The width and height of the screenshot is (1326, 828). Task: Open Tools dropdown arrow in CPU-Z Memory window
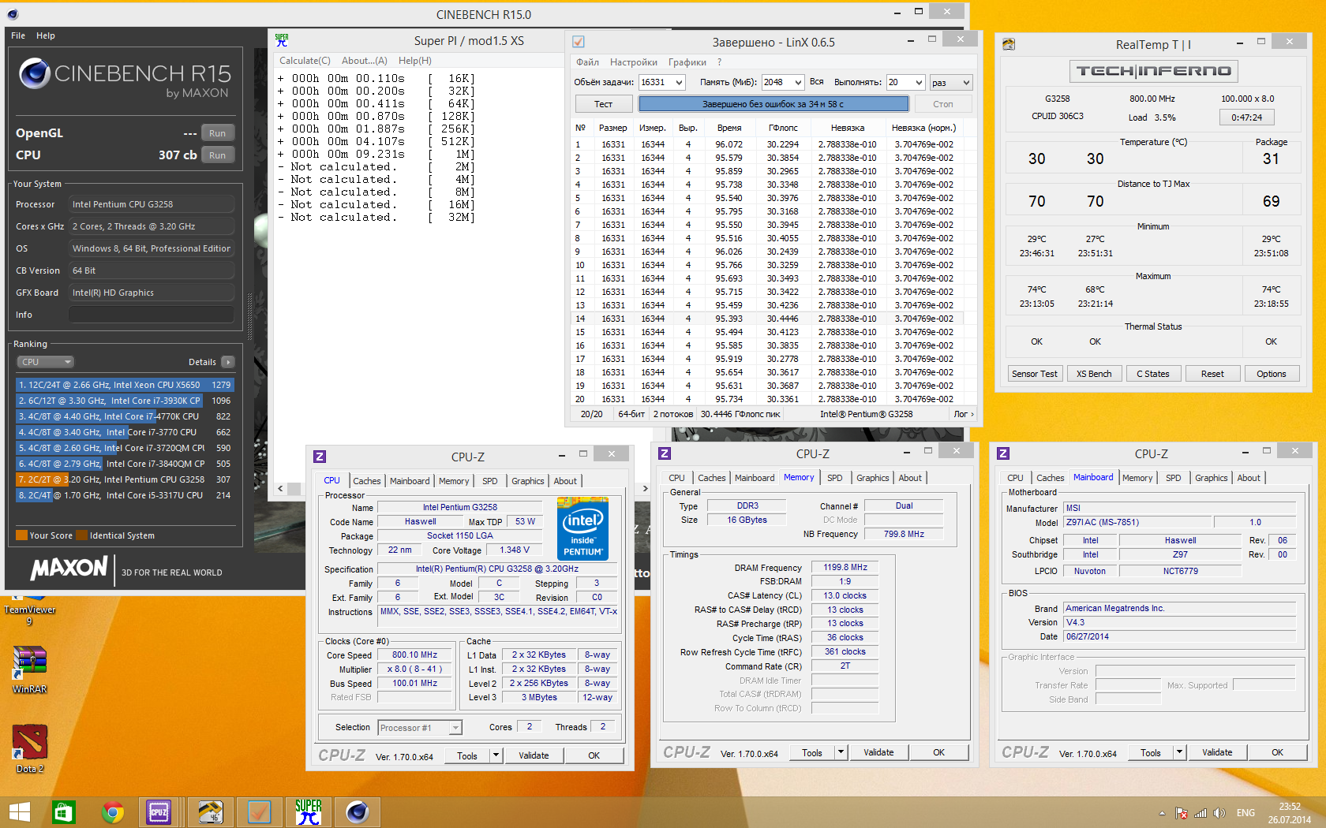pyautogui.click(x=841, y=752)
